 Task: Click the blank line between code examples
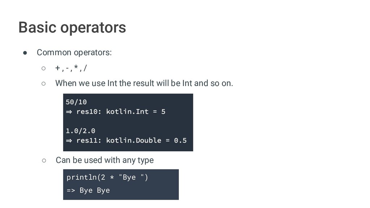tap(128, 121)
